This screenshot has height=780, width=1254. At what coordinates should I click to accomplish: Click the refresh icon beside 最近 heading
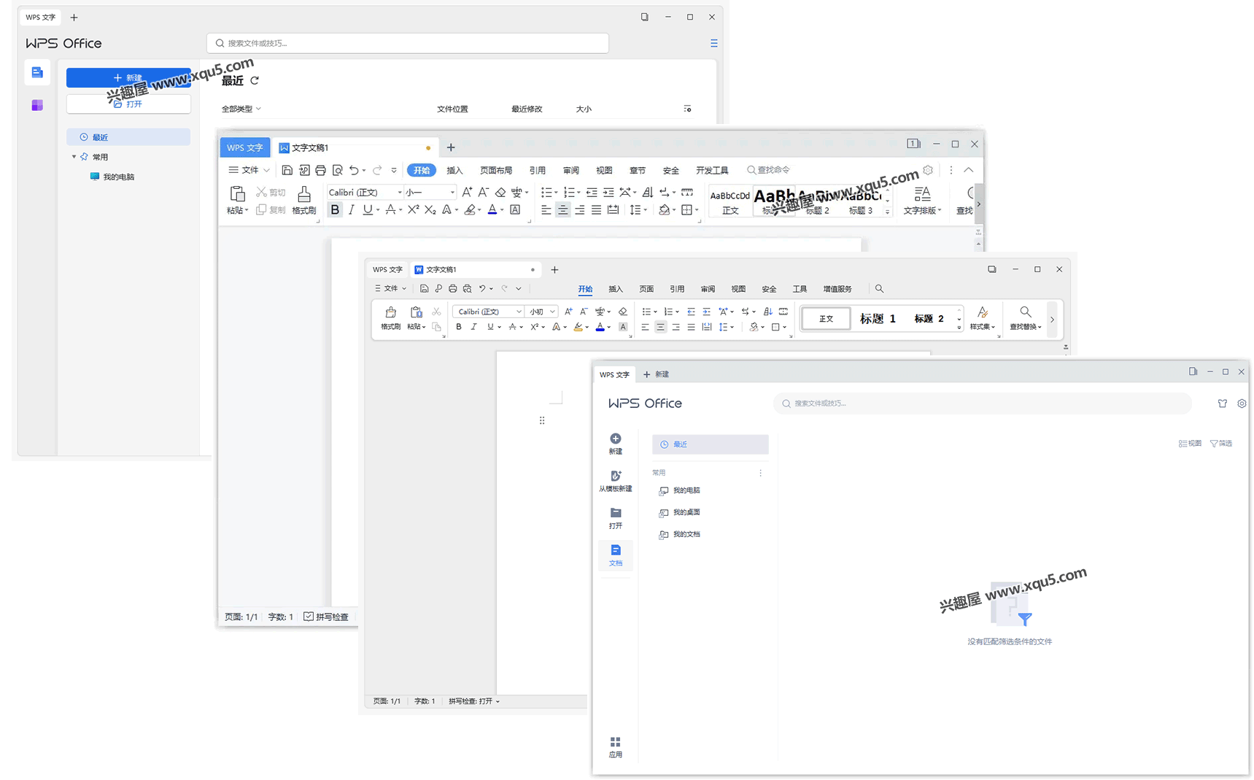point(255,80)
